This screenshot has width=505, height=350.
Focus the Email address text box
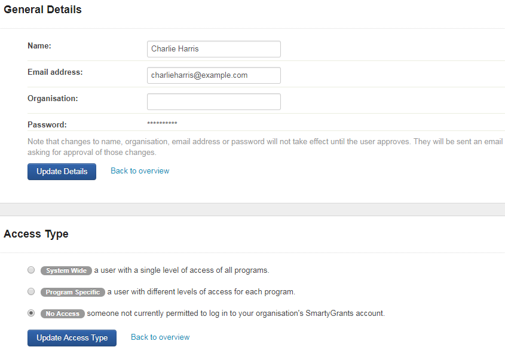[213, 75]
